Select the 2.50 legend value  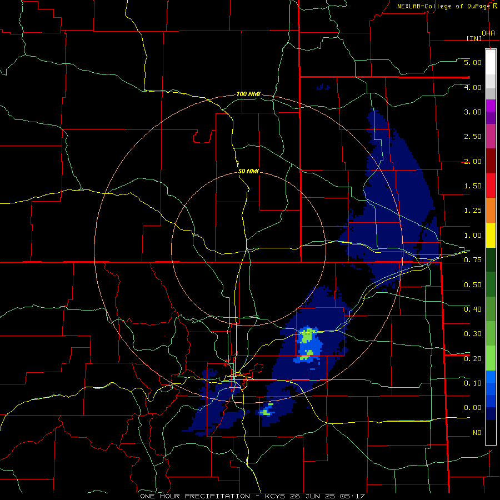click(473, 137)
